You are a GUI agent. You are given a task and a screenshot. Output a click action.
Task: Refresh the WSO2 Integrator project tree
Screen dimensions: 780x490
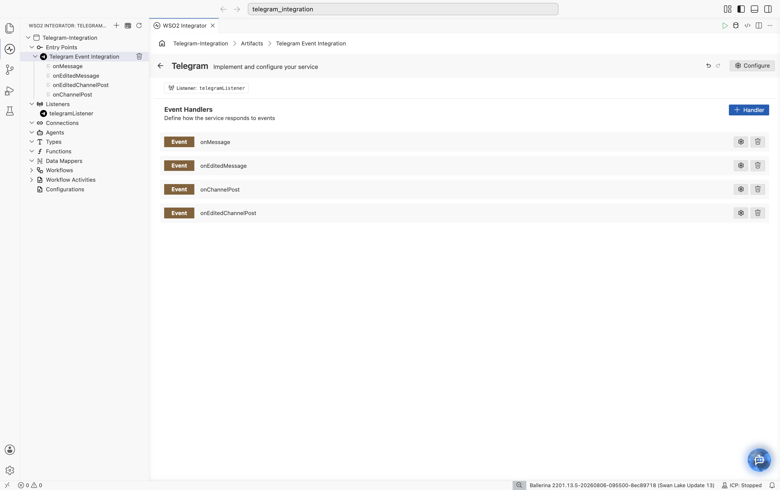click(139, 26)
